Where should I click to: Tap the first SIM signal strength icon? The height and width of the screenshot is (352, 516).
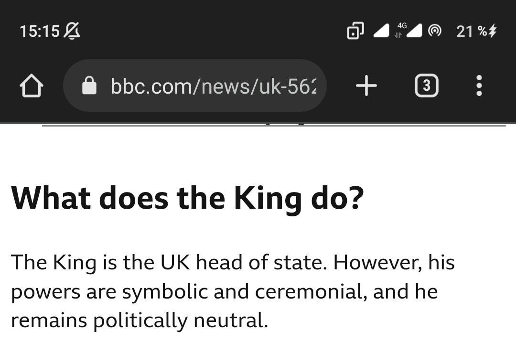[x=382, y=31]
